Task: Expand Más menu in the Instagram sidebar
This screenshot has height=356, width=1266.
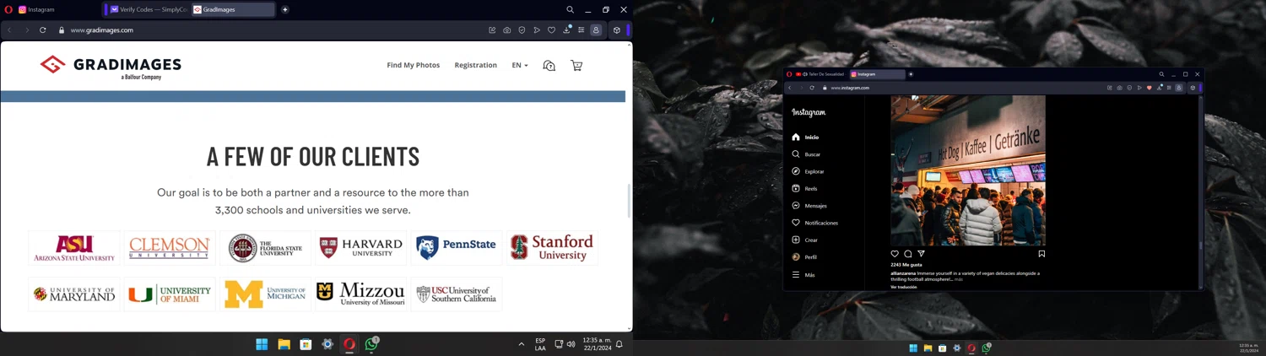Action: click(809, 275)
